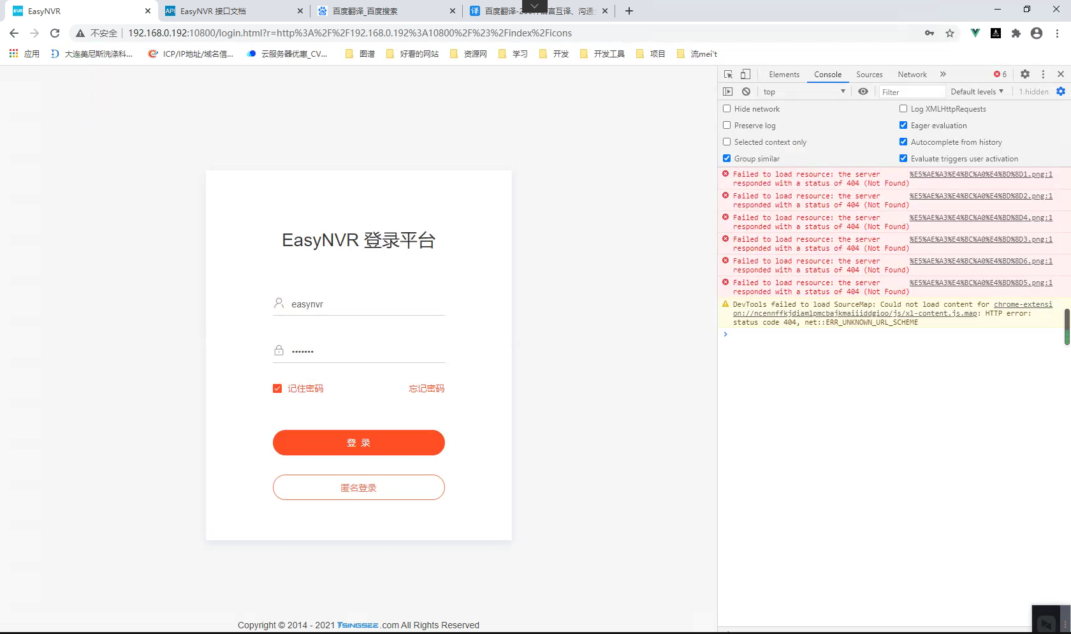Enable Log XMLHttpRequests checkbox
1071x634 pixels.
[x=903, y=108]
